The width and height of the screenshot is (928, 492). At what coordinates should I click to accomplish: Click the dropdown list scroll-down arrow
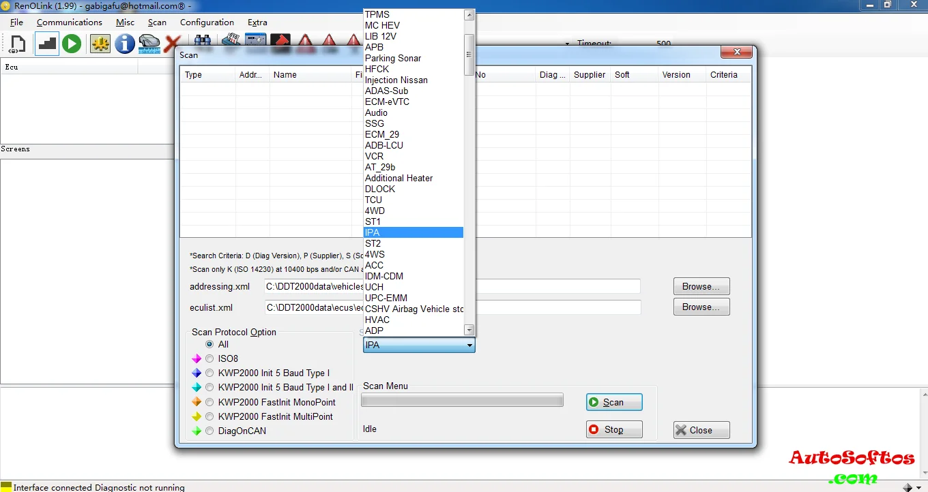pos(469,330)
